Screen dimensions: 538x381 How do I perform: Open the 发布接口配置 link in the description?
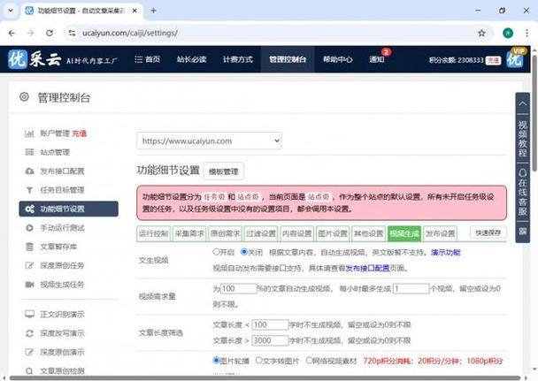tap(367, 268)
